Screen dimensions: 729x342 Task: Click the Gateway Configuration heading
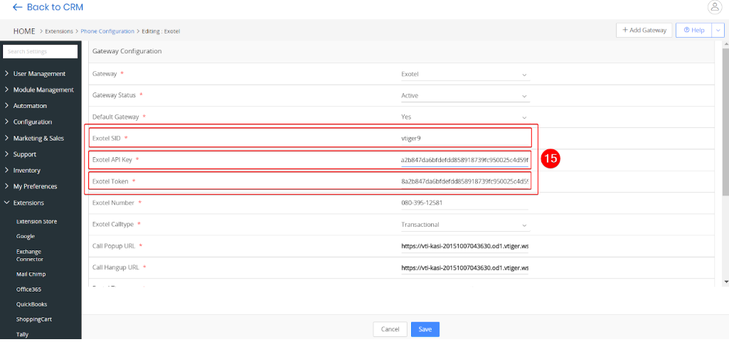(127, 51)
